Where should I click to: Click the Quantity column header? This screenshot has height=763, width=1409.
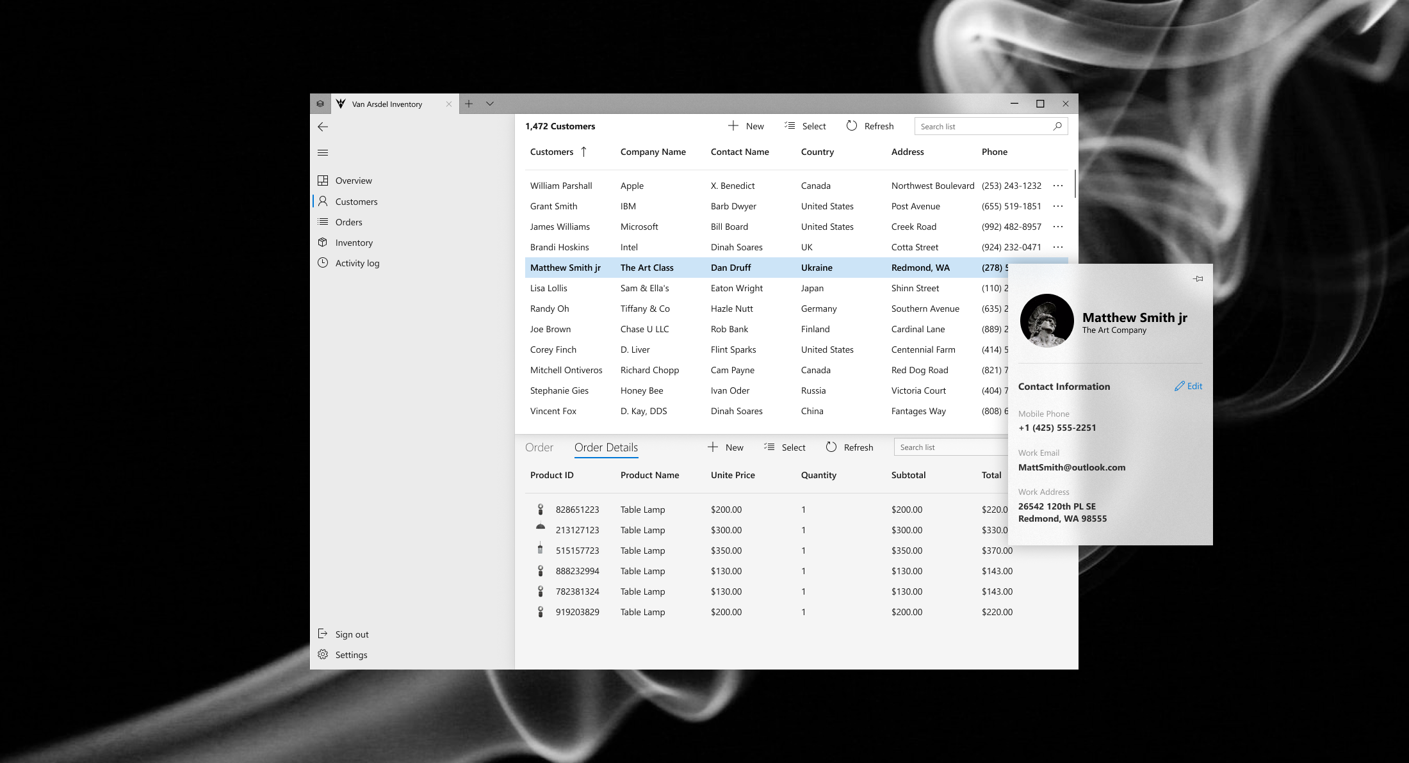819,475
